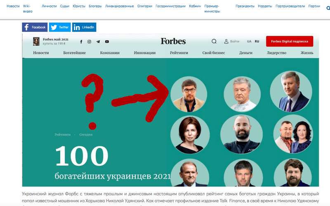Open the Рейтинги menu item

point(179,53)
